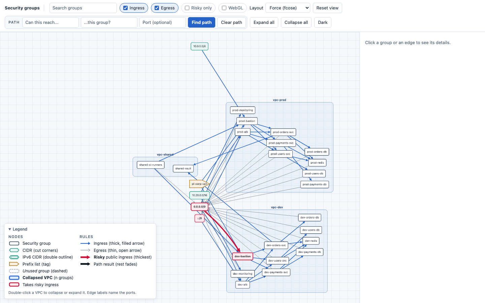Viewport: 485px width, 303px height.
Task: Enable the Risky only checkbox
Action: click(187, 8)
